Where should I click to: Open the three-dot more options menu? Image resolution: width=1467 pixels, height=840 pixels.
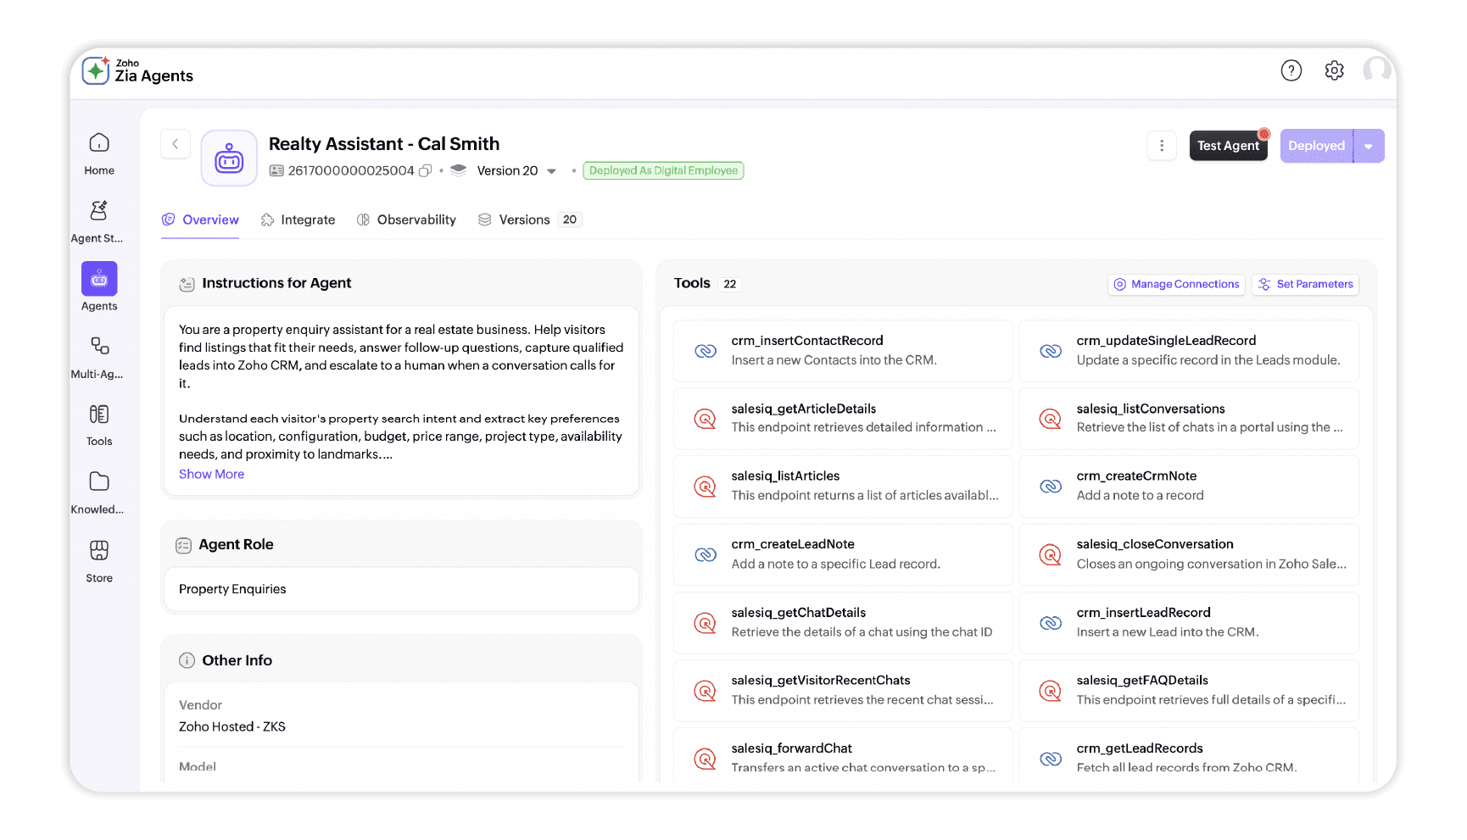1162,146
